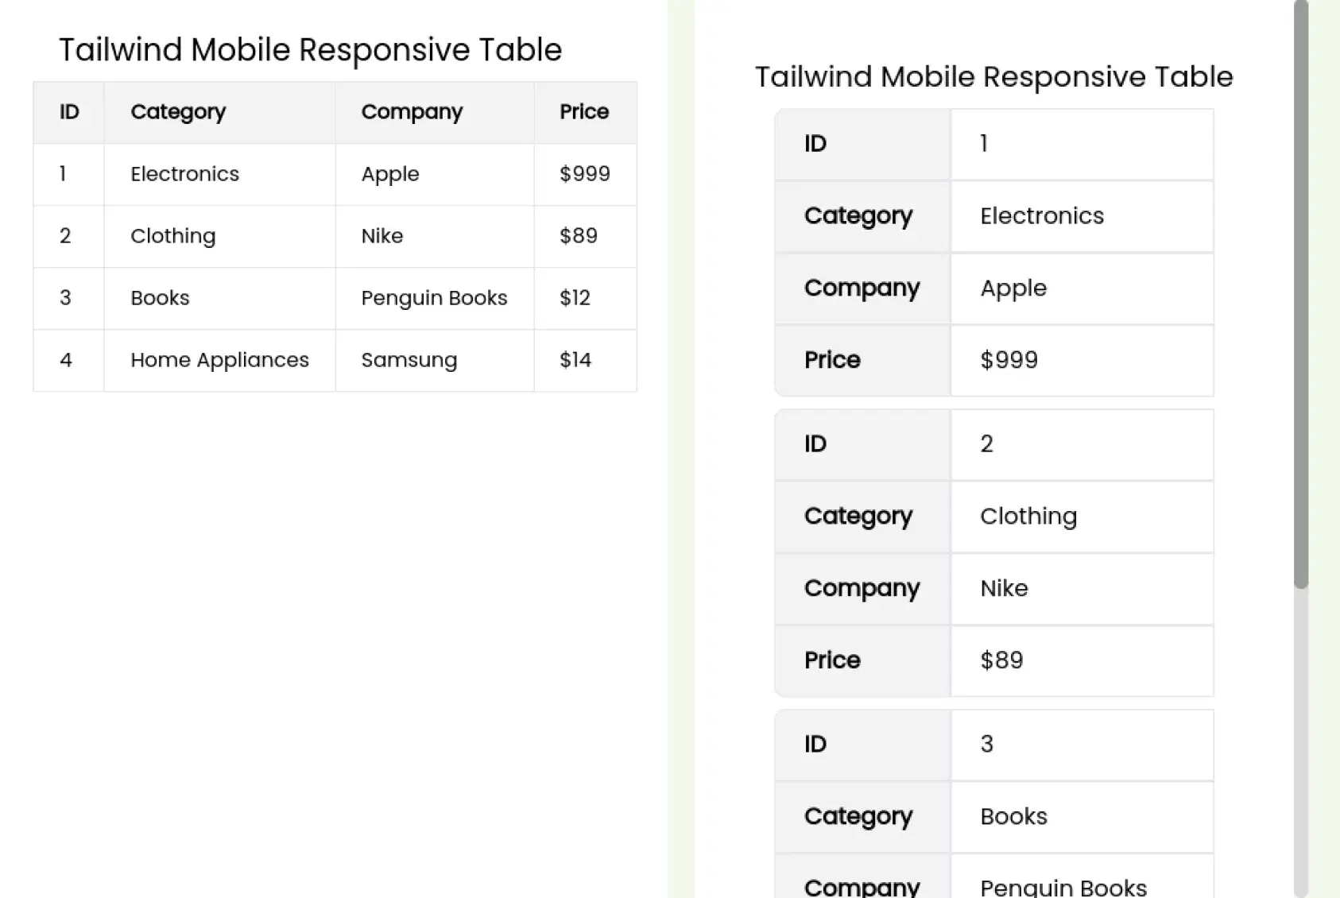Click the Company column header
Viewport: 1340px width, 898px height.
(x=412, y=112)
